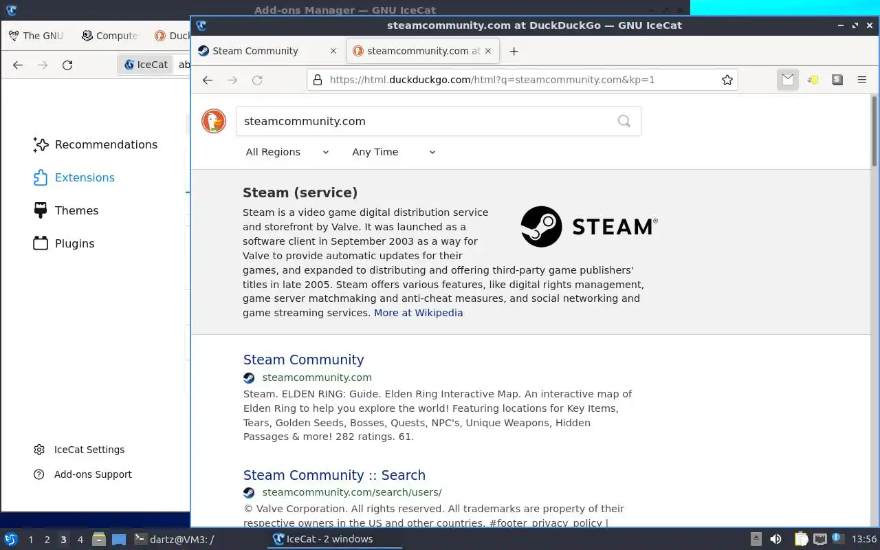Open network tray icon
This screenshot has height=550, width=880.
coord(819,539)
